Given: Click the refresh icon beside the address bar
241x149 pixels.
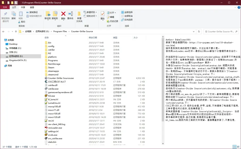Looking at the screenshot, I should click(x=199, y=31).
